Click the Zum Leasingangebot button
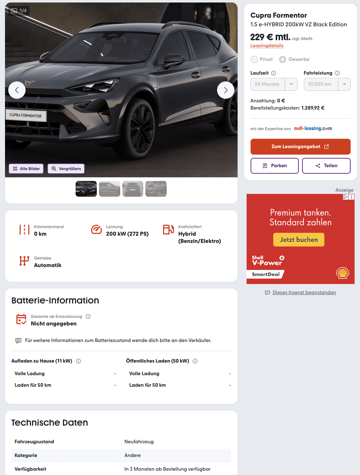360x475 pixels. tap(301, 147)
